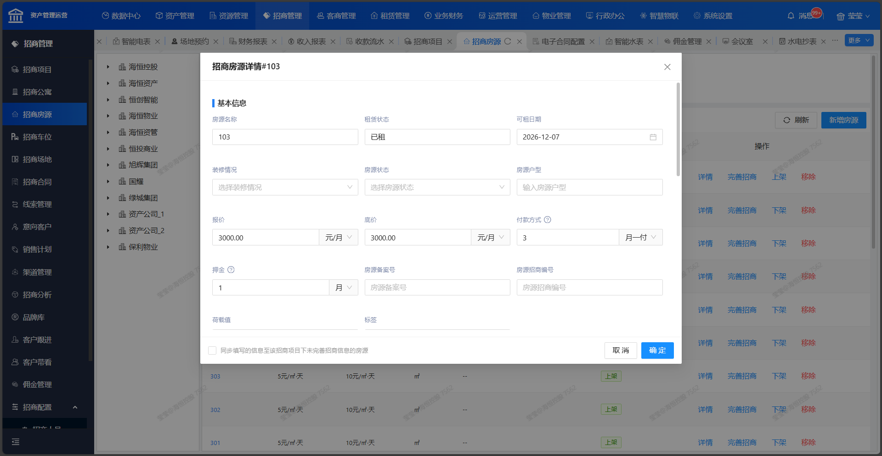Open the 月一付 payment method dropdown

[640, 237]
